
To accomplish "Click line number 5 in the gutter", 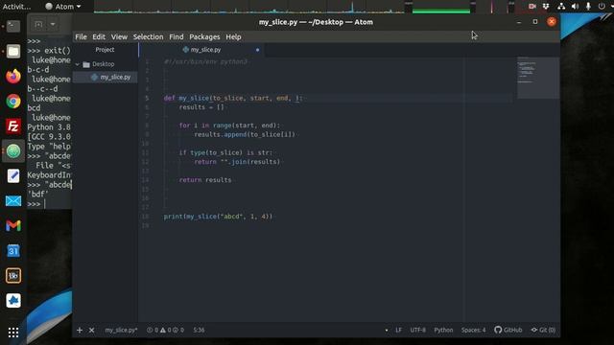I will pos(147,98).
